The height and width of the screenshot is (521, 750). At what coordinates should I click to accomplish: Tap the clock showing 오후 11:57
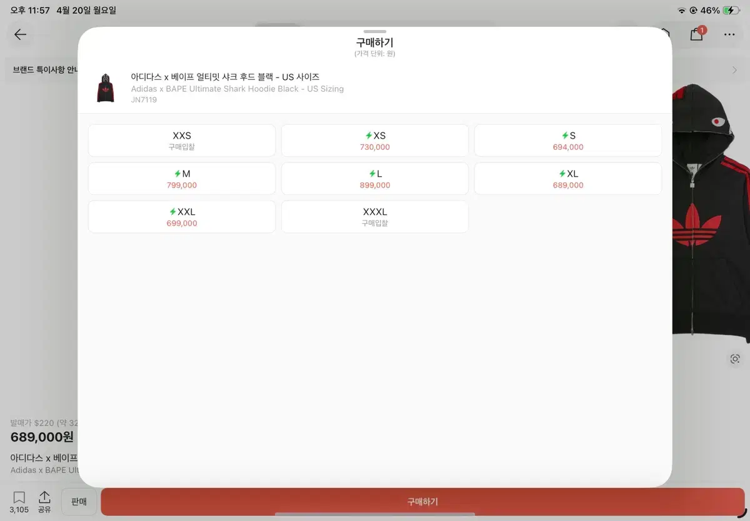[29, 11]
